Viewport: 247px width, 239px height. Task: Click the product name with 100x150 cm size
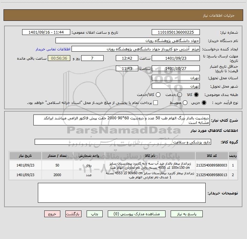click(150, 166)
